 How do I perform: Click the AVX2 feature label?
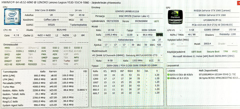[x=55, y=51]
